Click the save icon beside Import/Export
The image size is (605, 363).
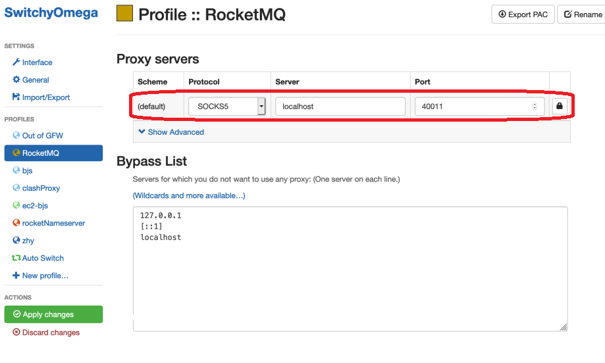click(x=16, y=96)
